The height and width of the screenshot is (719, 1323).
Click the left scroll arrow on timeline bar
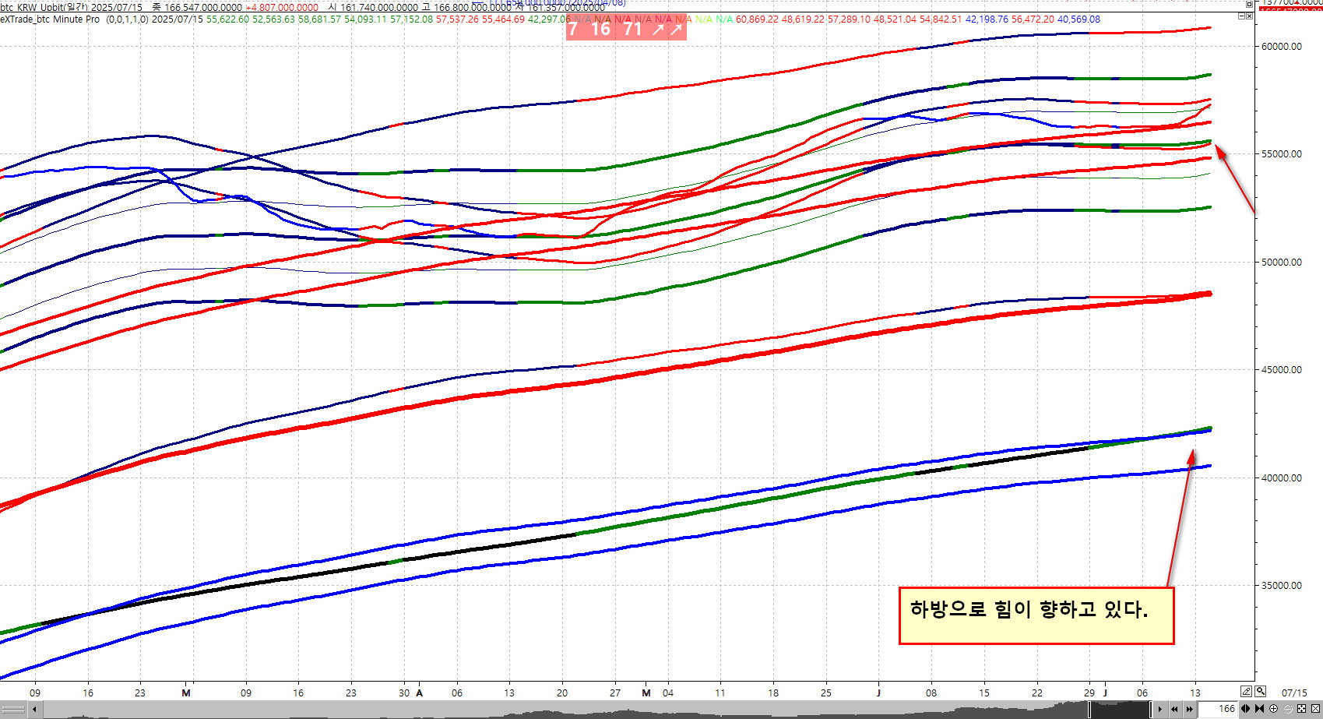[x=34, y=710]
